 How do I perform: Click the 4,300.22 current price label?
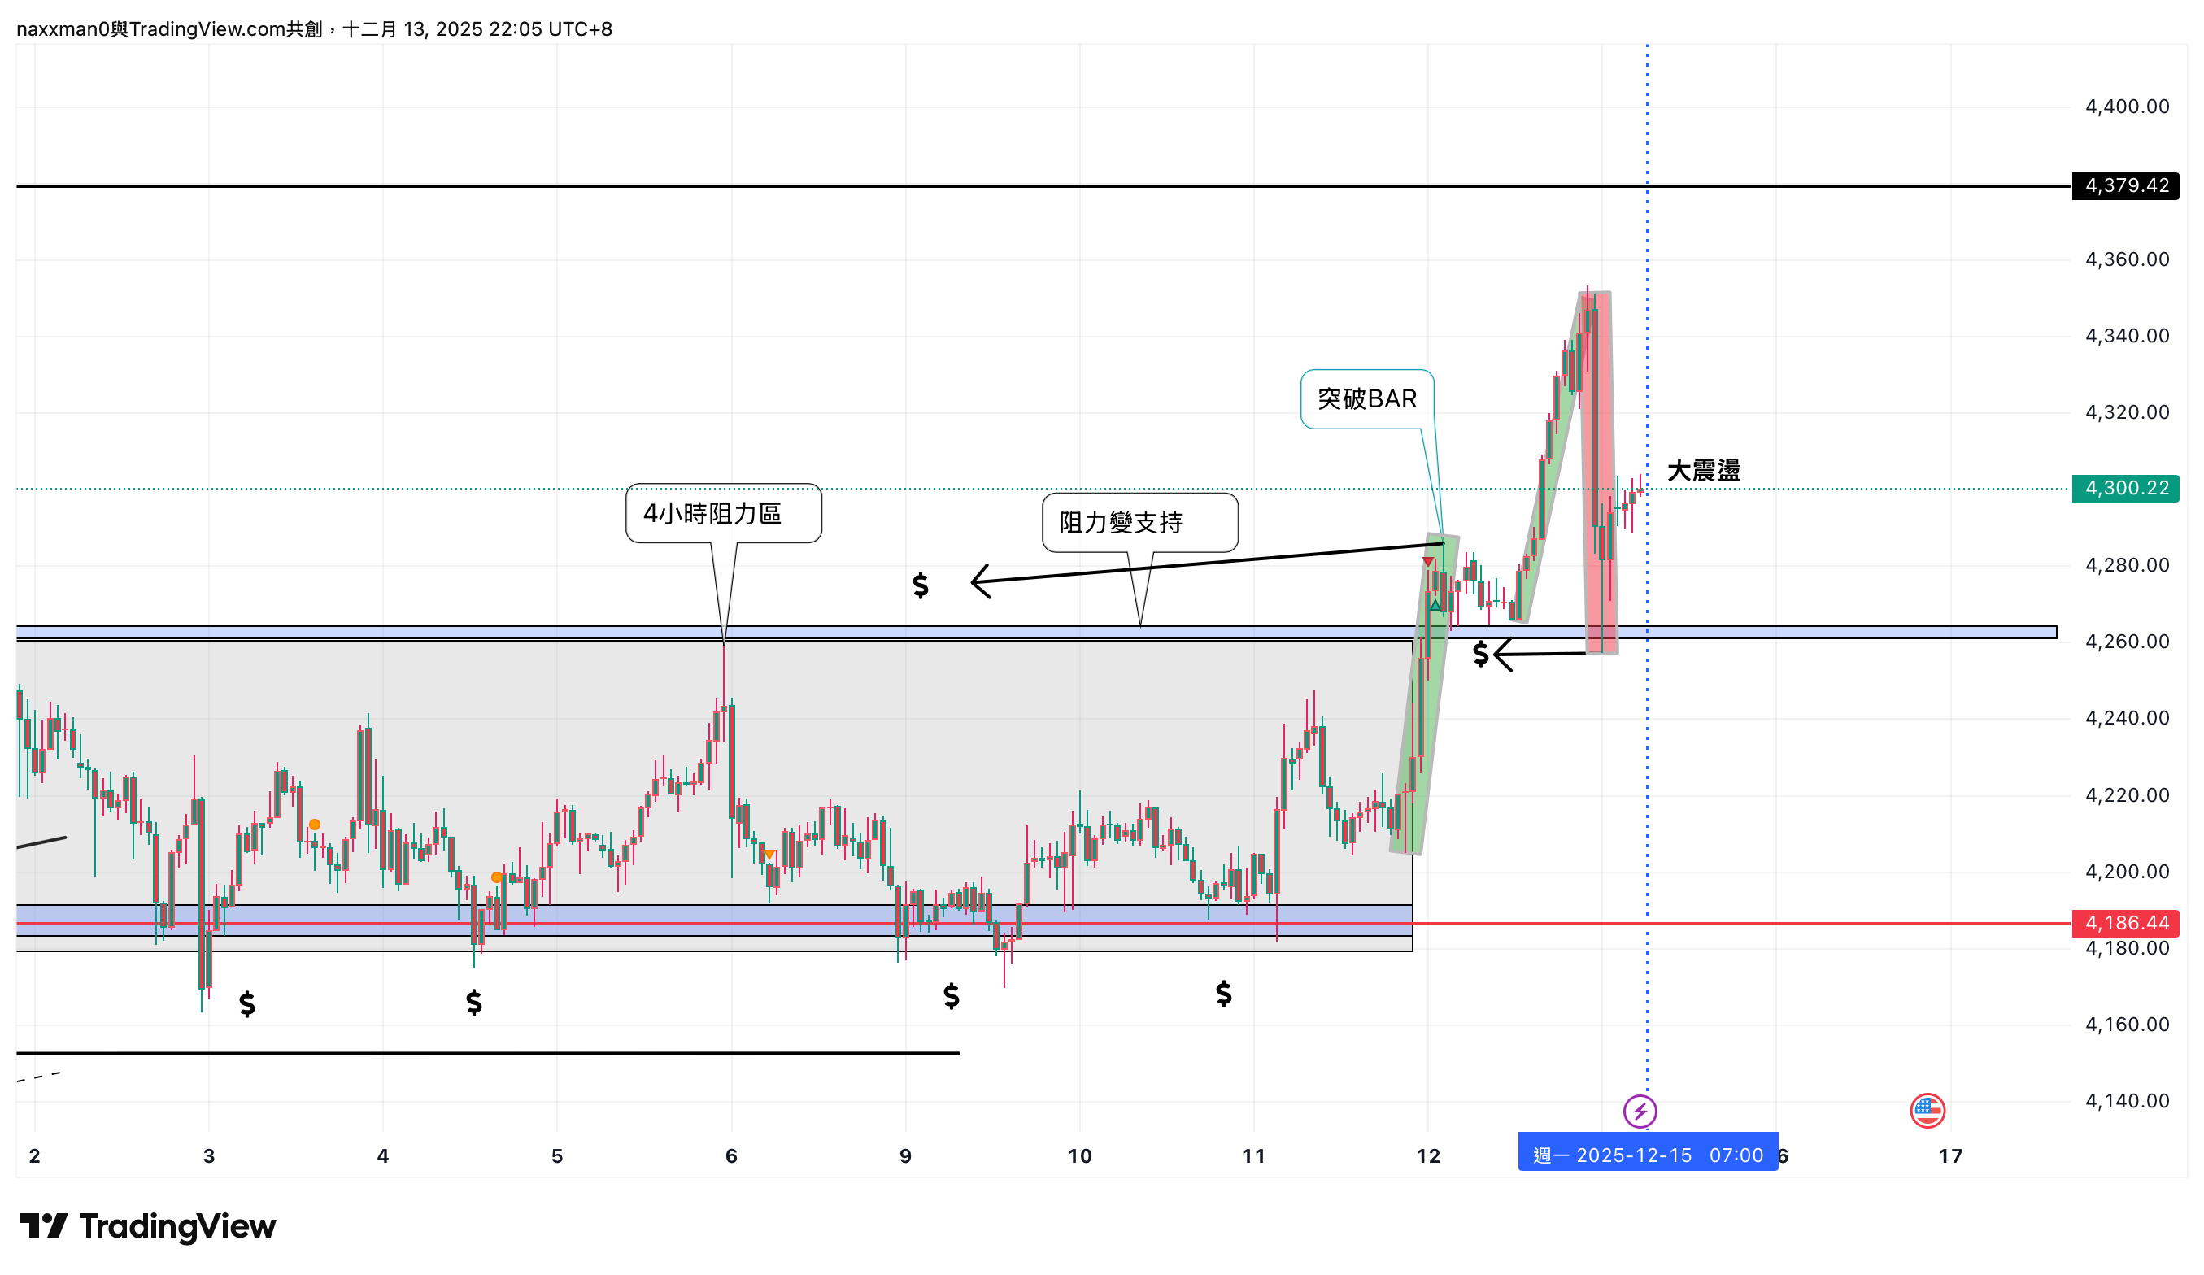point(2125,488)
